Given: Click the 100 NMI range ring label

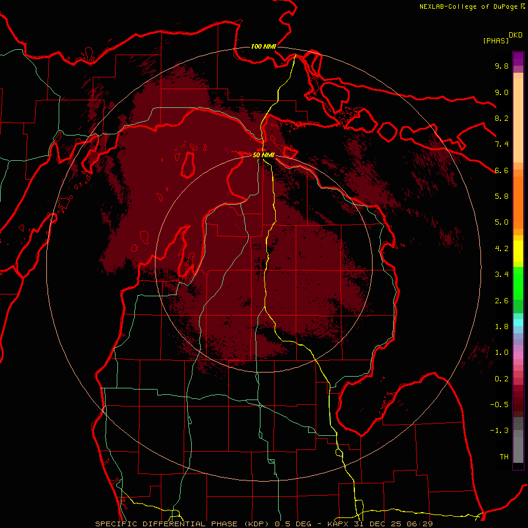Looking at the screenshot, I should tap(263, 46).
